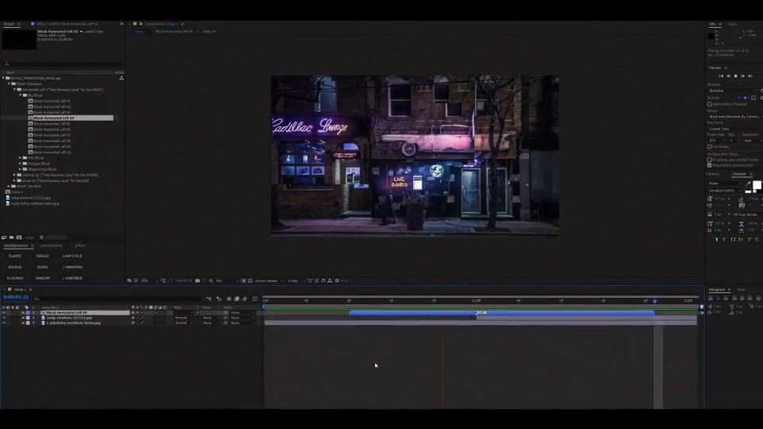This screenshot has height=429, width=763.
Task: Open resolution Full dropdown in viewer
Action: pyautogui.click(x=227, y=280)
